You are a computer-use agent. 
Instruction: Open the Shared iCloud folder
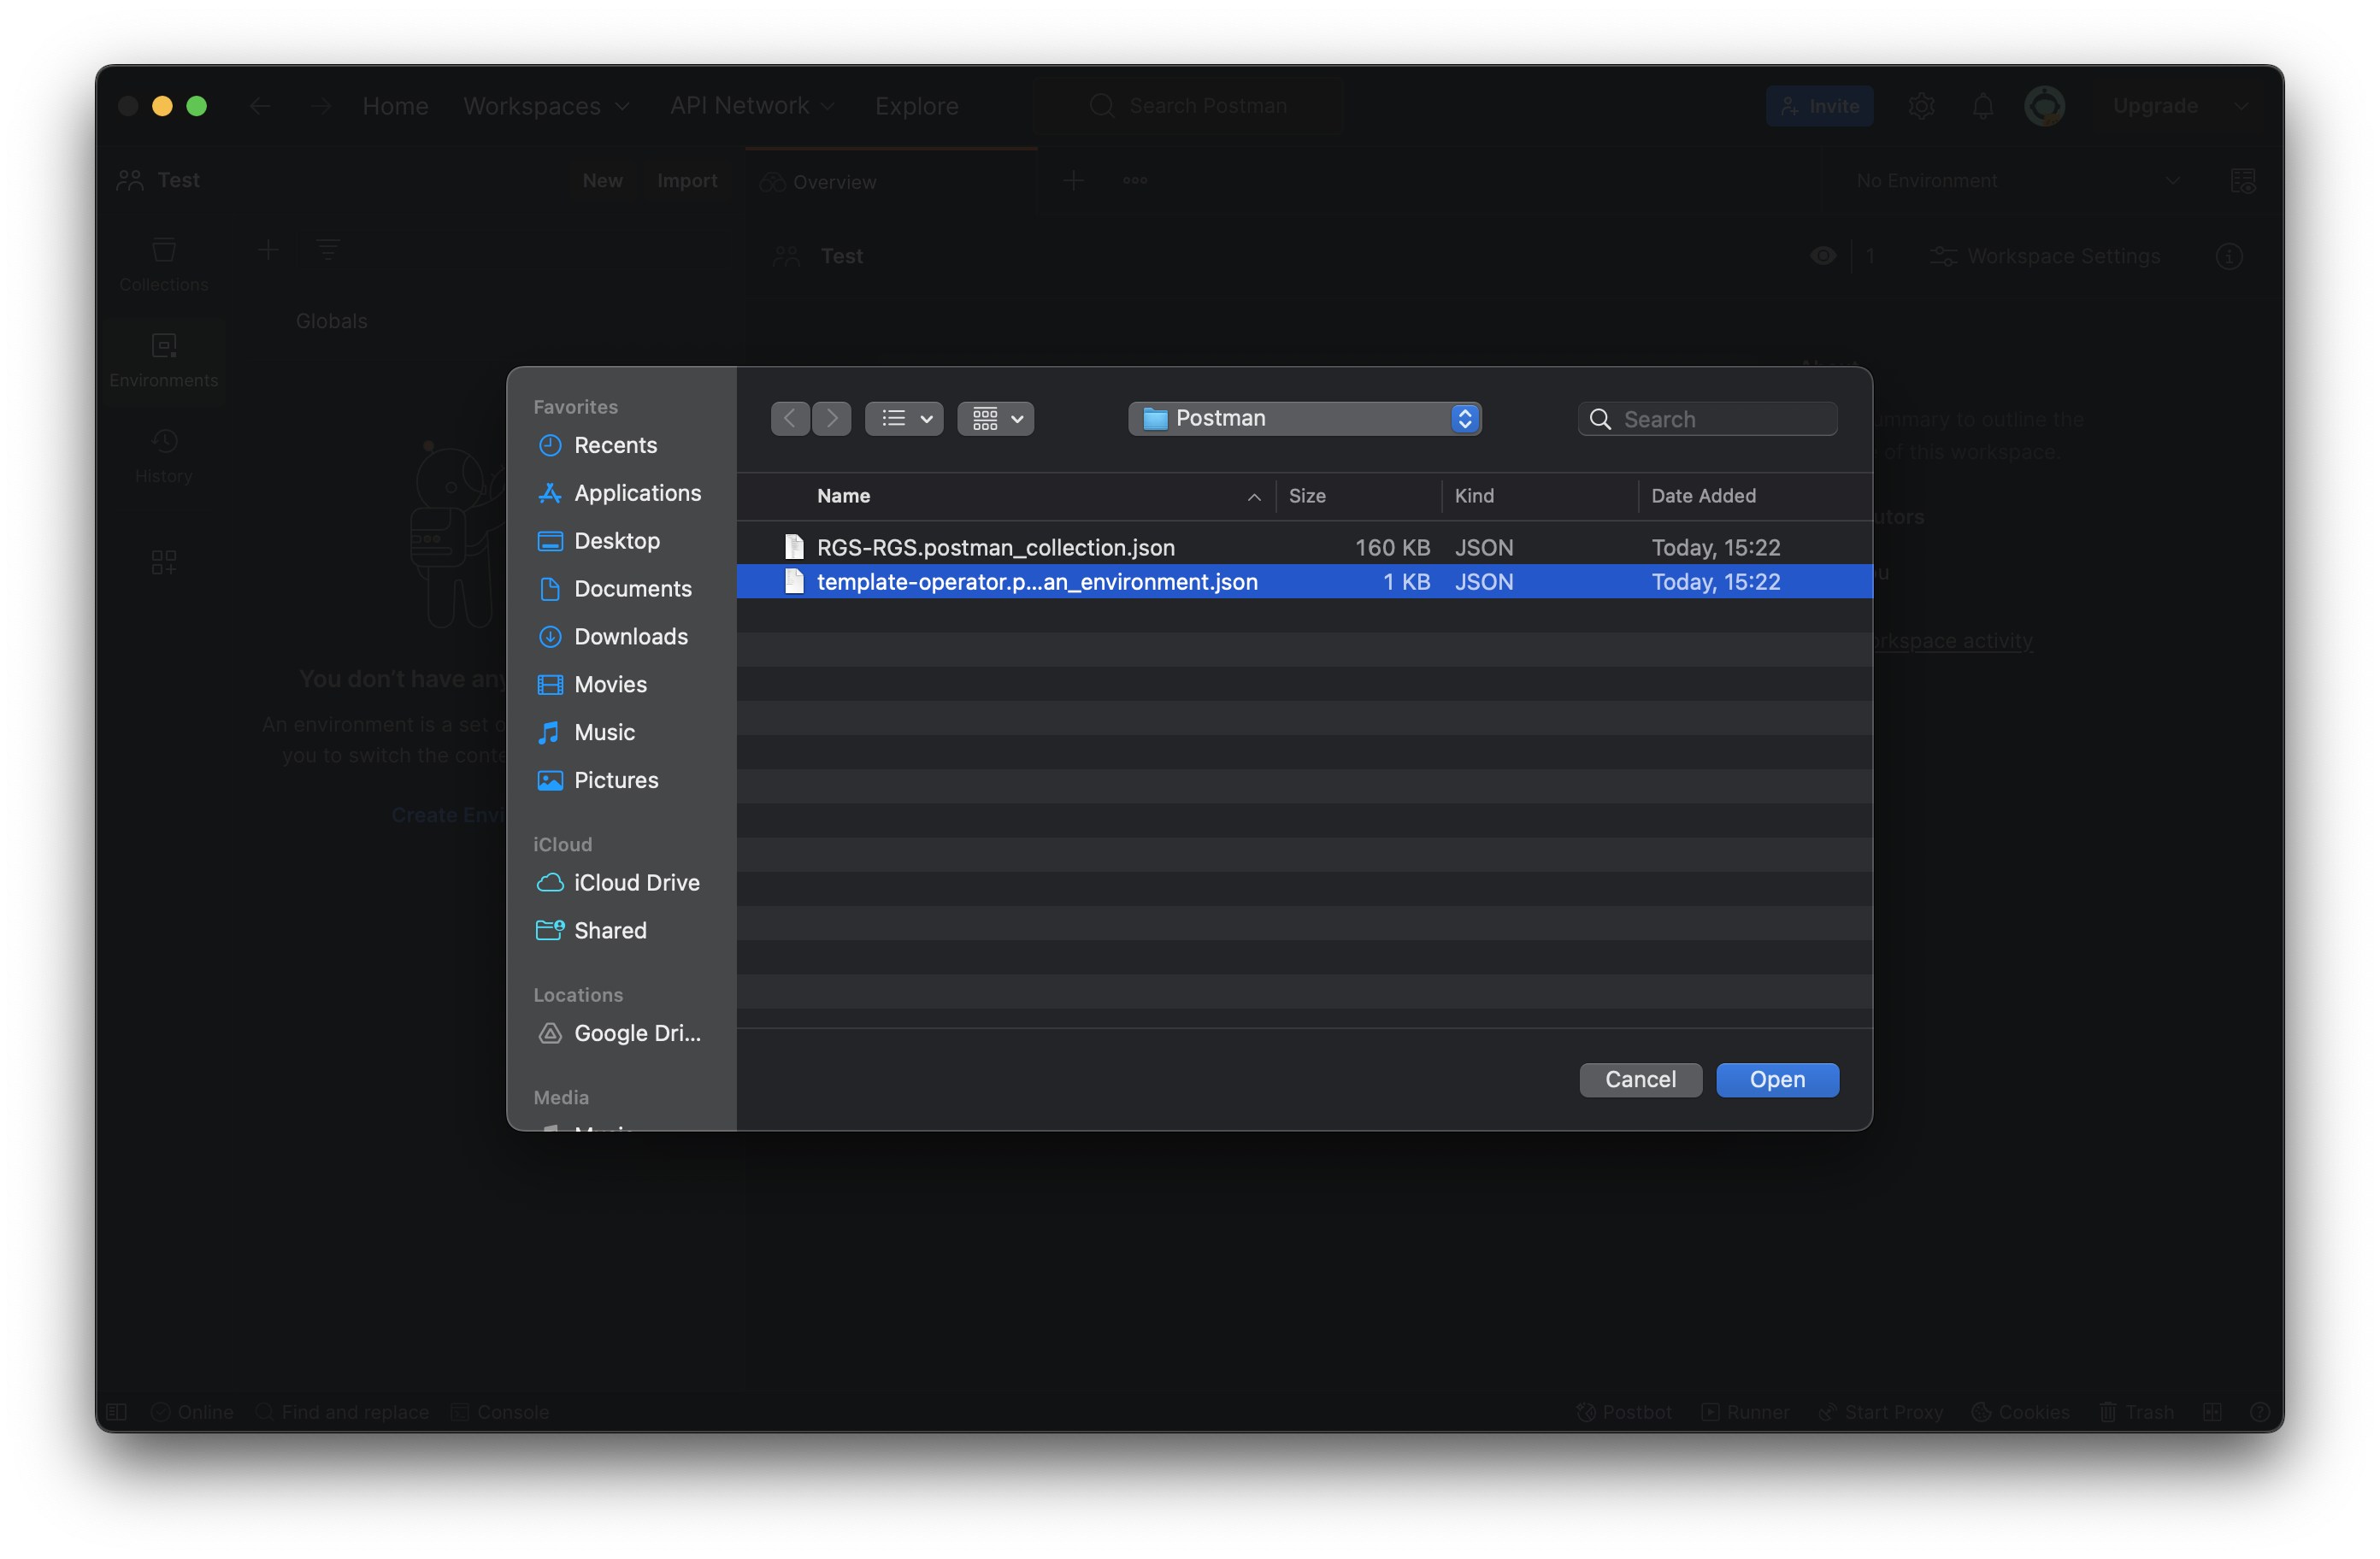click(x=609, y=930)
